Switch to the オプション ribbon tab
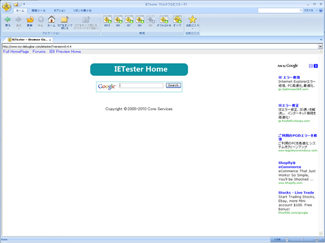325x243 pixels. click(59, 10)
